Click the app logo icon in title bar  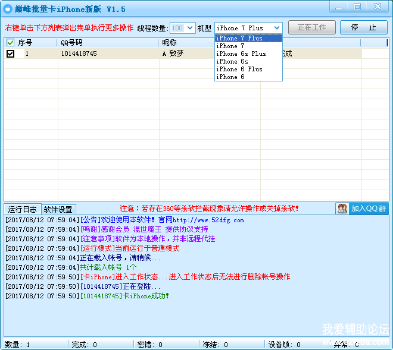[x=8, y=9]
